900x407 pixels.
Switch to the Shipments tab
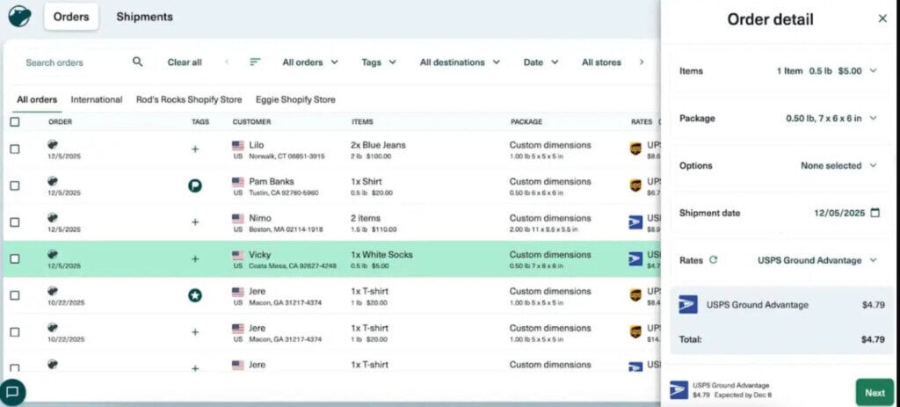pyautogui.click(x=144, y=17)
